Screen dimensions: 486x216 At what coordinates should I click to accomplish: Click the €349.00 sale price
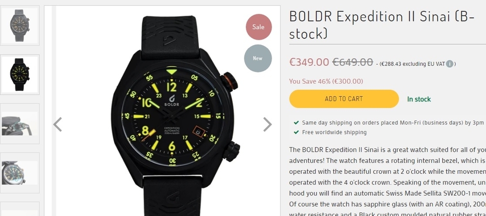pyautogui.click(x=309, y=62)
